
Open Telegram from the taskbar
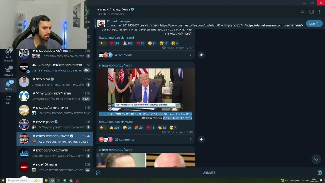[65, 180]
